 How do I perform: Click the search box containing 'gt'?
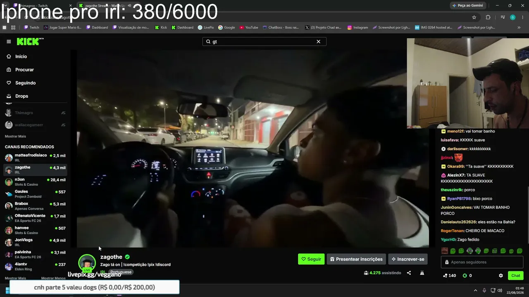(x=264, y=42)
